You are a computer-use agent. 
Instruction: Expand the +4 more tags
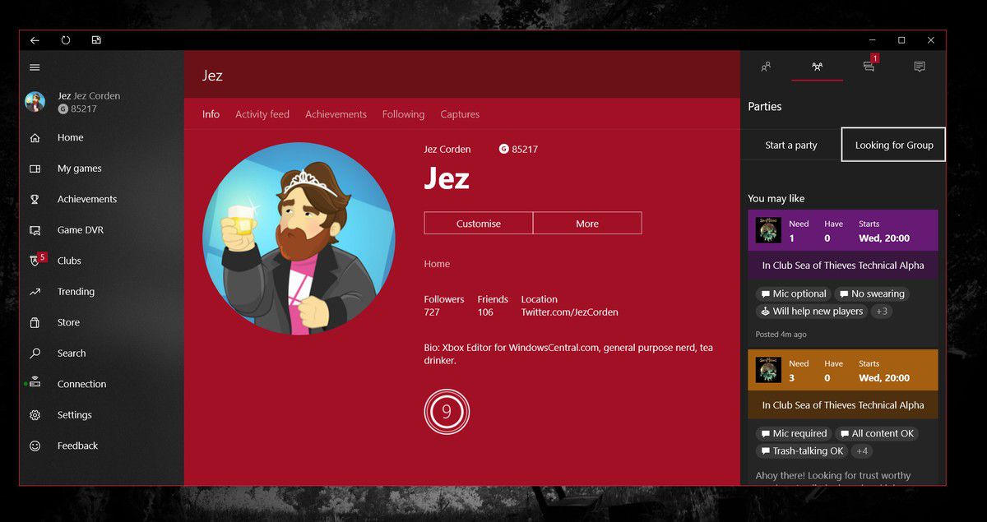[x=862, y=451]
